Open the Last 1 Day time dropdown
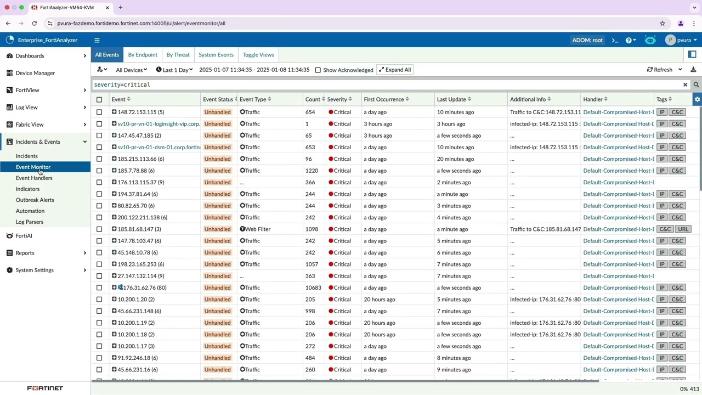Screen dimensions: 702x395 (174, 70)
